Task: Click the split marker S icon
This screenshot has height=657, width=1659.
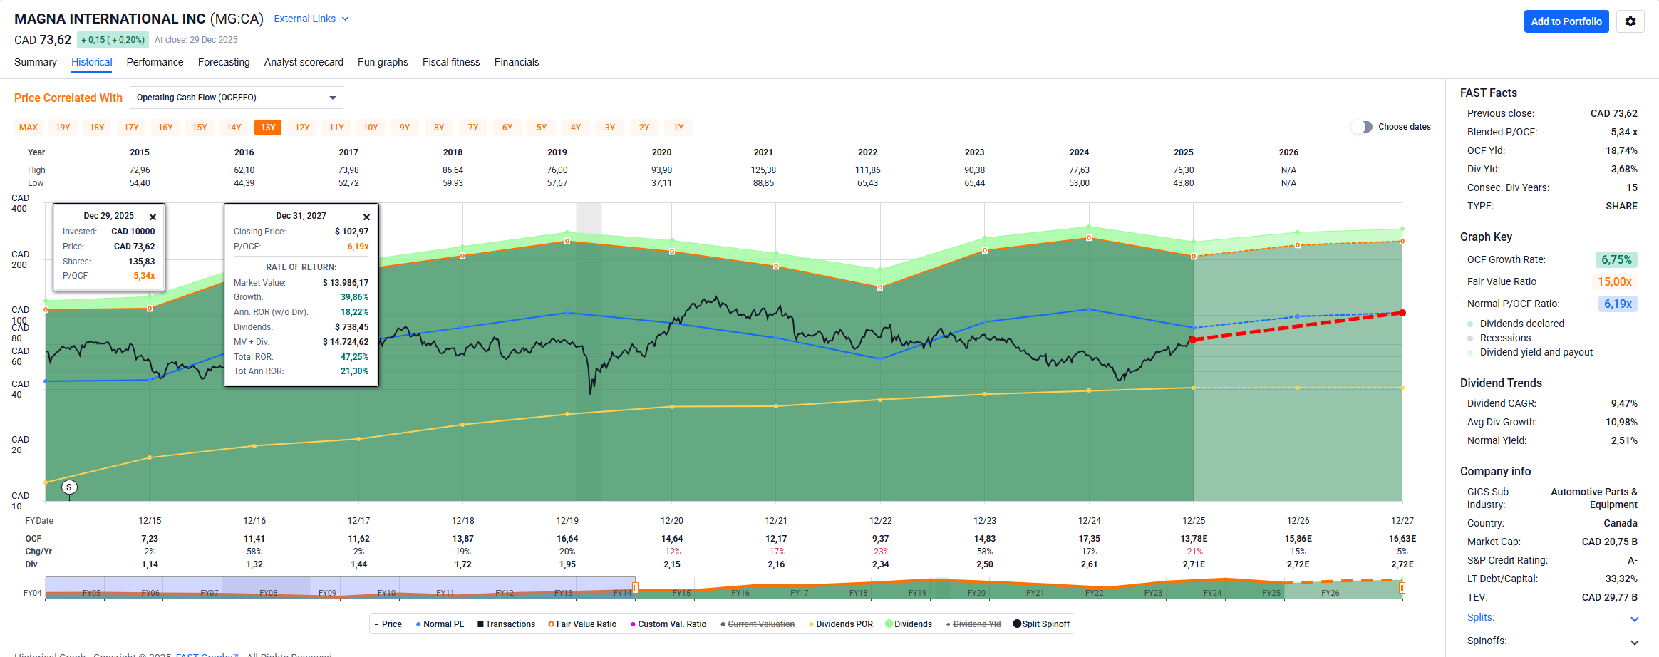Action: coord(69,487)
